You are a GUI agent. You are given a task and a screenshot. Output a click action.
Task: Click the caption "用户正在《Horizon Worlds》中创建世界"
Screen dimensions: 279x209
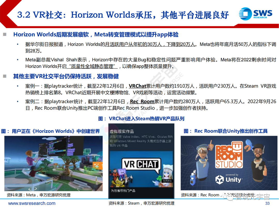[x=56, y=131]
